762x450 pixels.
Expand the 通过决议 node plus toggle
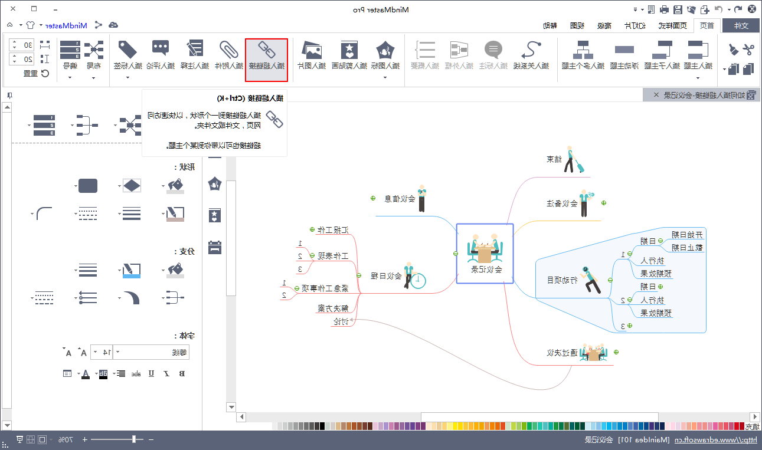(616, 353)
